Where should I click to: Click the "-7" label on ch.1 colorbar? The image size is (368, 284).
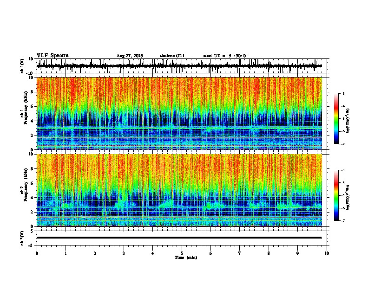coord(342,144)
